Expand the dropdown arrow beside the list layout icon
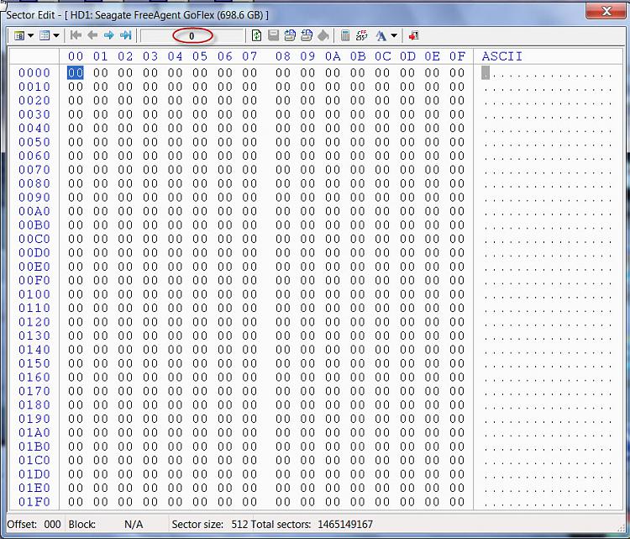This screenshot has height=539, width=630. 56,36
